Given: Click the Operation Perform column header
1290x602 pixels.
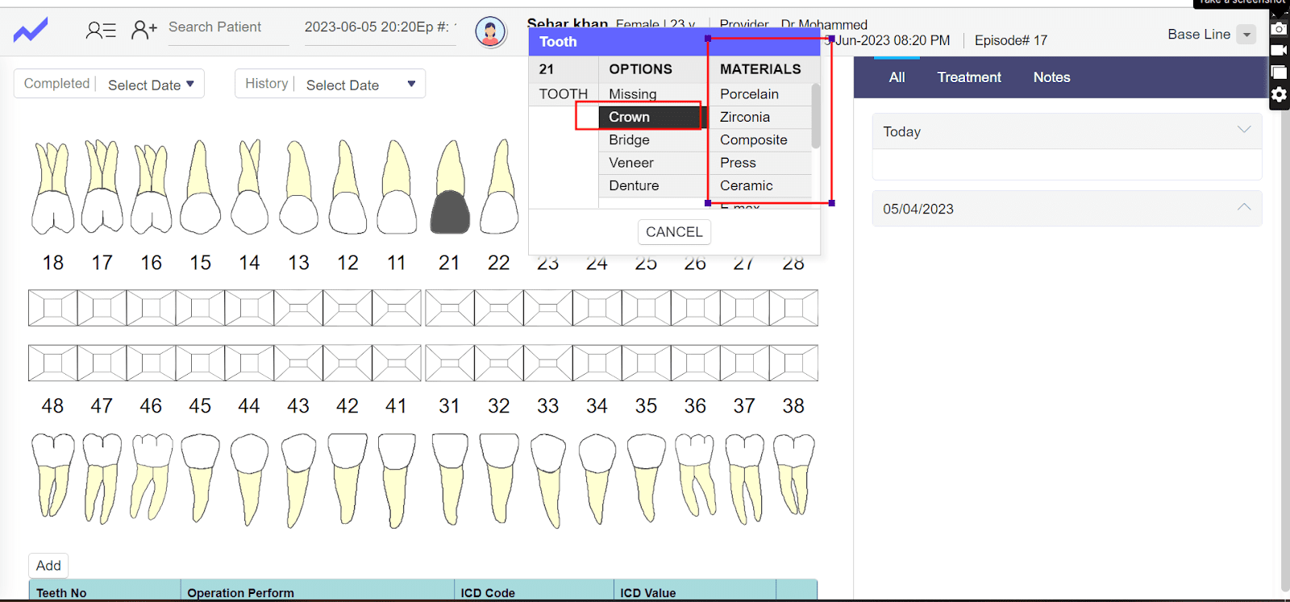Looking at the screenshot, I should click(318, 592).
